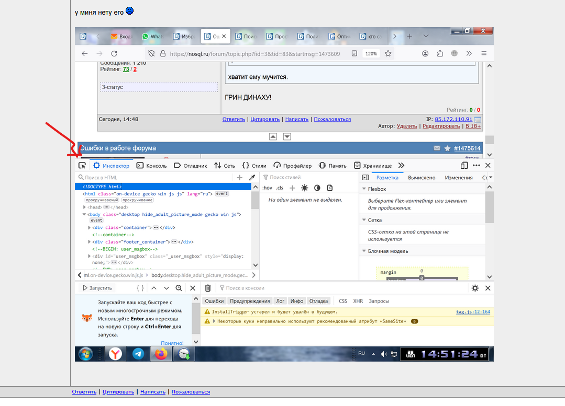The height and width of the screenshot is (406, 565).
Task: Switch to the Память tab
Action: point(333,166)
